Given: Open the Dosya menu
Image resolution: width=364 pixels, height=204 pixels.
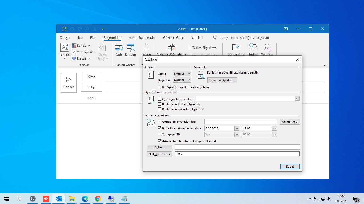Looking at the screenshot, I should tap(65, 37).
